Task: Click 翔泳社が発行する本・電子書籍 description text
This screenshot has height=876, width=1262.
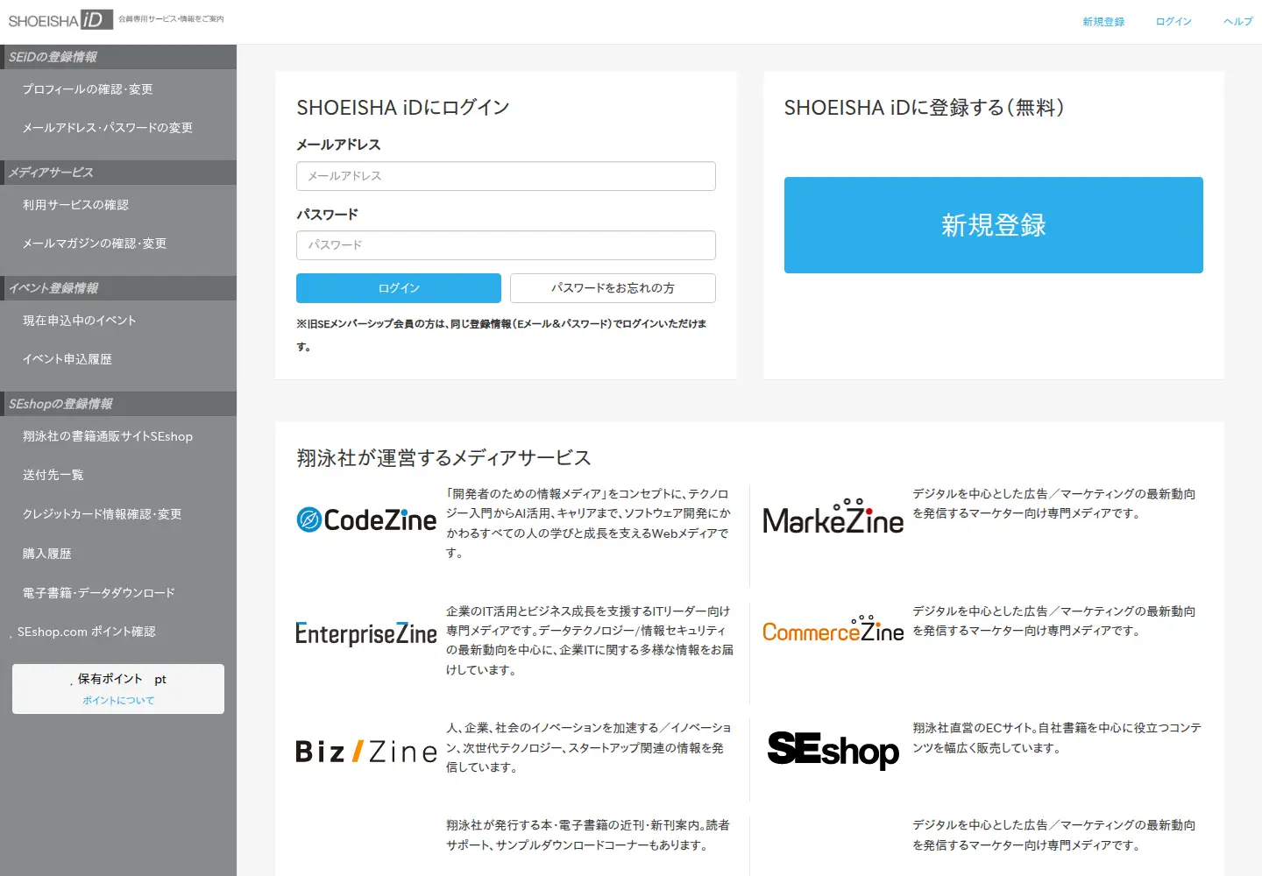Action: (x=588, y=835)
